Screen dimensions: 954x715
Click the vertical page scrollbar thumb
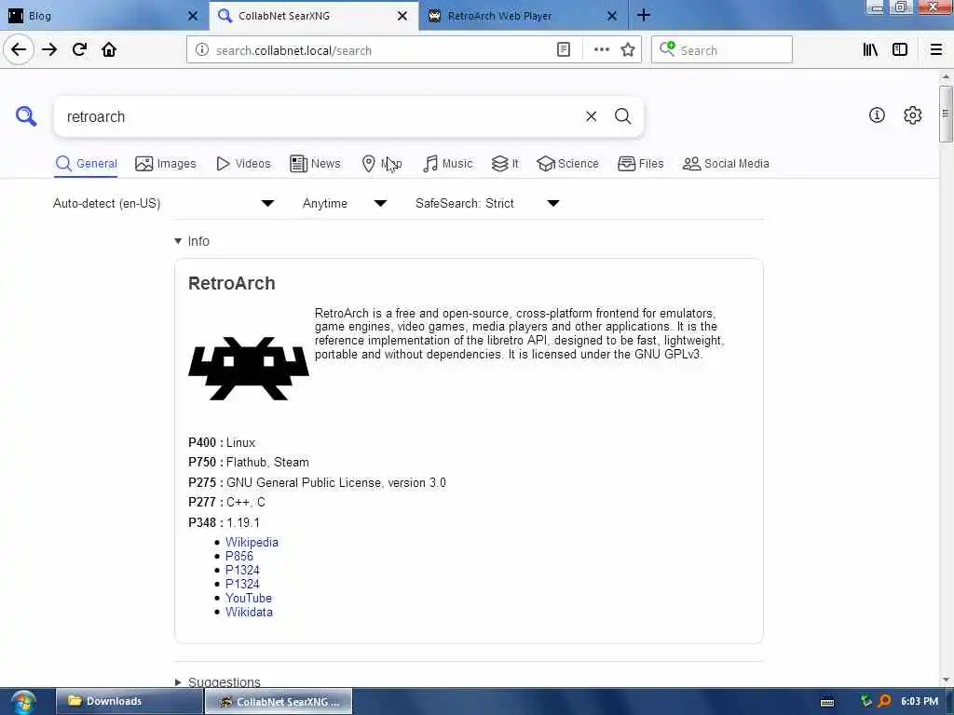(945, 114)
